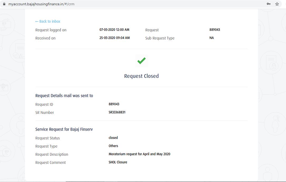Select the SR Number value SR33368831

click(x=117, y=112)
